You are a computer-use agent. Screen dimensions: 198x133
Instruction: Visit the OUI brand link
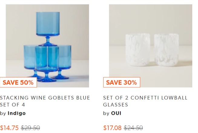[116, 113]
